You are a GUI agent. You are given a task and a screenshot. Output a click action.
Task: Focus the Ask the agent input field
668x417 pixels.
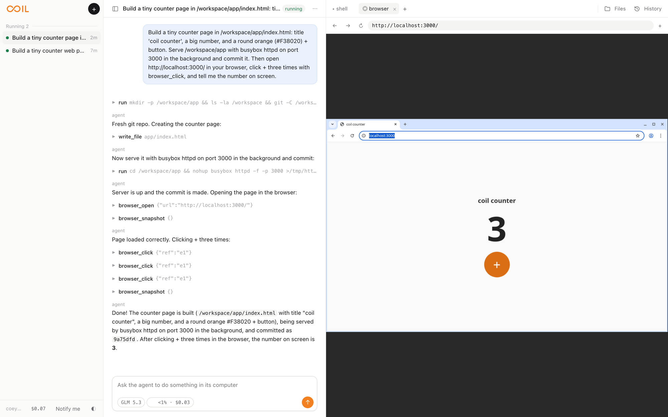coord(214,385)
